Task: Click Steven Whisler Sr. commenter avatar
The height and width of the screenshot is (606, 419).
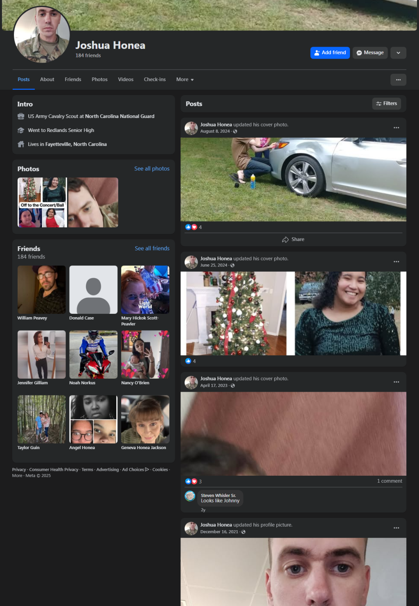Action: [190, 496]
